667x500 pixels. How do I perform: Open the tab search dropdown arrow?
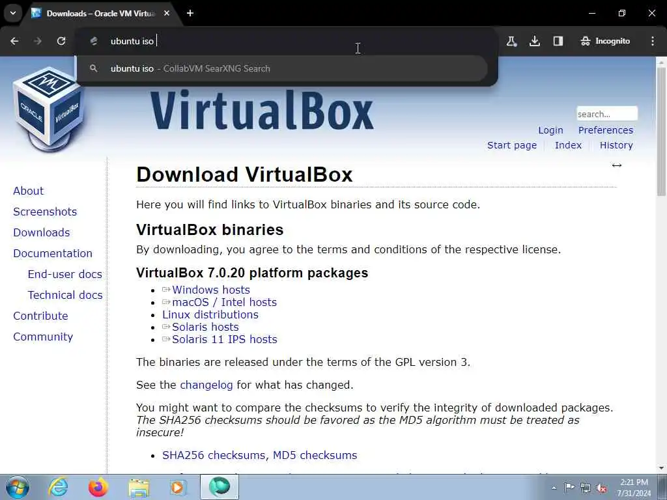pyautogui.click(x=13, y=13)
